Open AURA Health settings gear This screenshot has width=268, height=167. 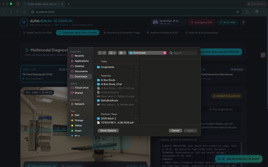click(x=243, y=22)
